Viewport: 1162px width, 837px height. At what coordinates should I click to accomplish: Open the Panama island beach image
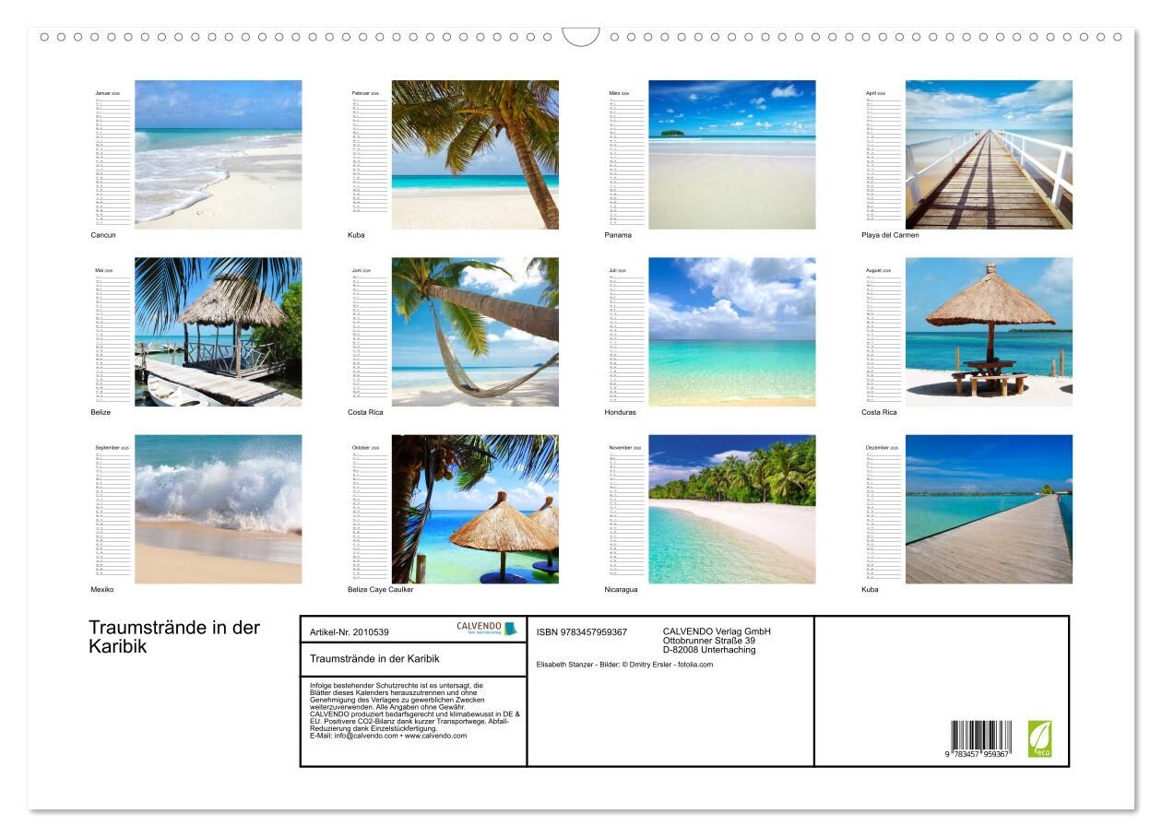(731, 154)
